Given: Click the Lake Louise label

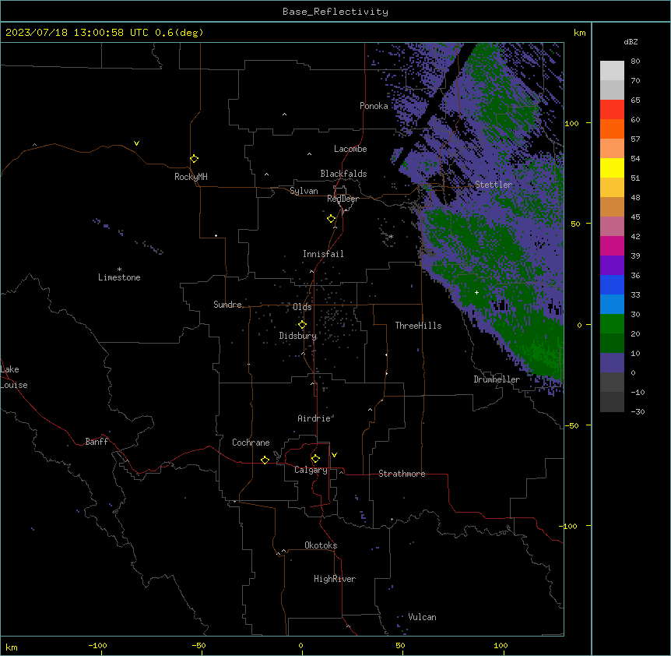Looking at the screenshot, I should coord(12,377).
